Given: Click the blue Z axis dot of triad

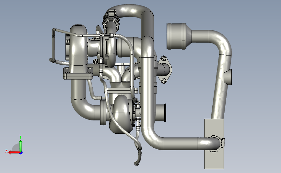Looking at the screenshot, I should pyautogui.click(x=21, y=153).
